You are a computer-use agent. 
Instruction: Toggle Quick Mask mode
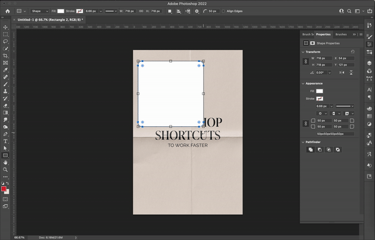pyautogui.click(x=5, y=199)
